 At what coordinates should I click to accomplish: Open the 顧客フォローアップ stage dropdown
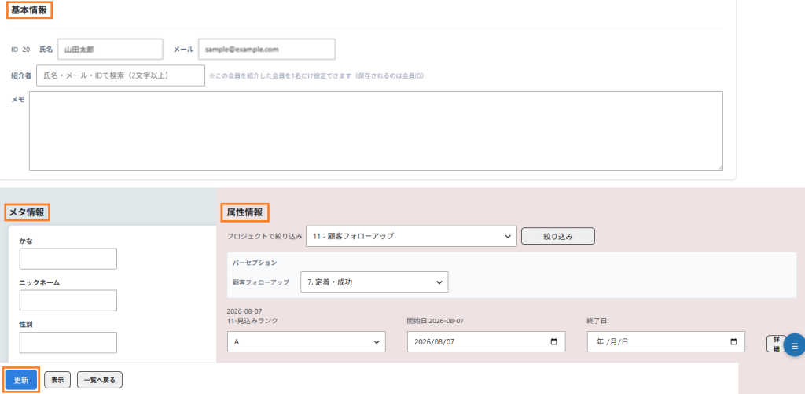coord(374,282)
